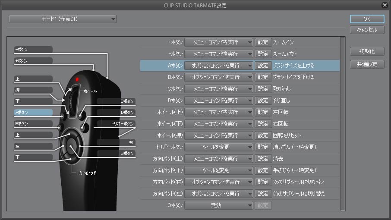The height and width of the screenshot is (220, 391).
Task: Open Aボタン action type dropdown
Action: [x=219, y=66]
